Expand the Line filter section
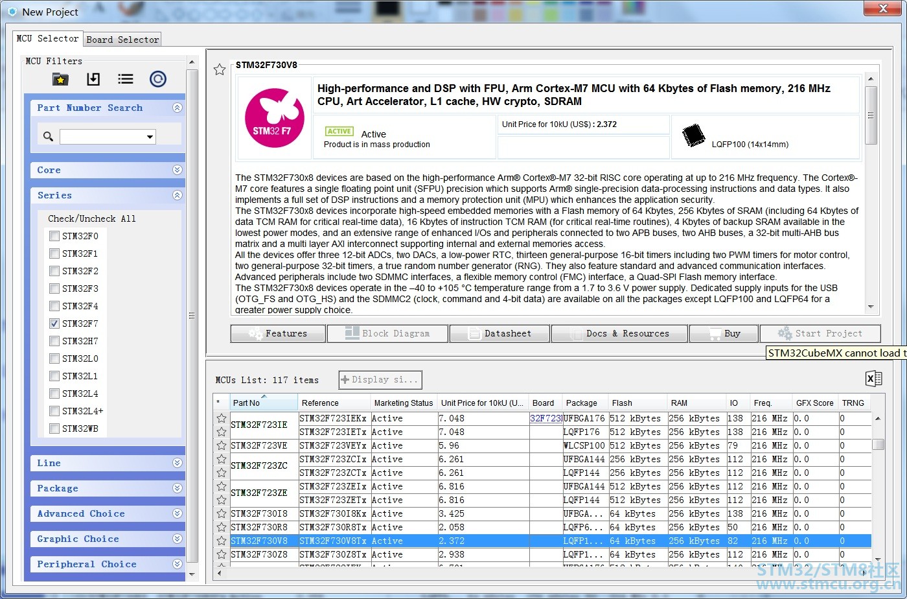The height and width of the screenshot is (599, 907). tap(178, 463)
